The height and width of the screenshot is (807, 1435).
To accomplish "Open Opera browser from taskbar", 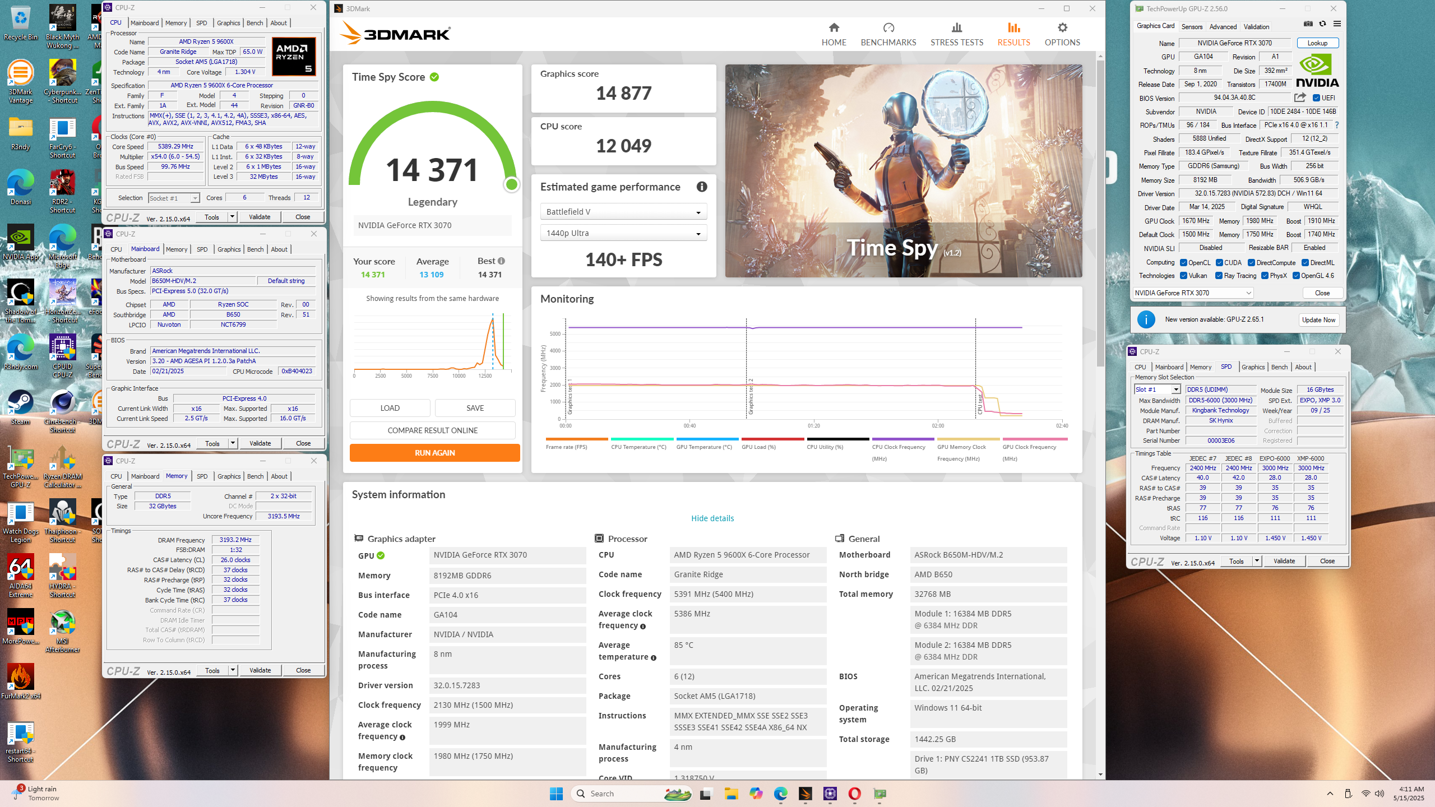I will coord(854,794).
